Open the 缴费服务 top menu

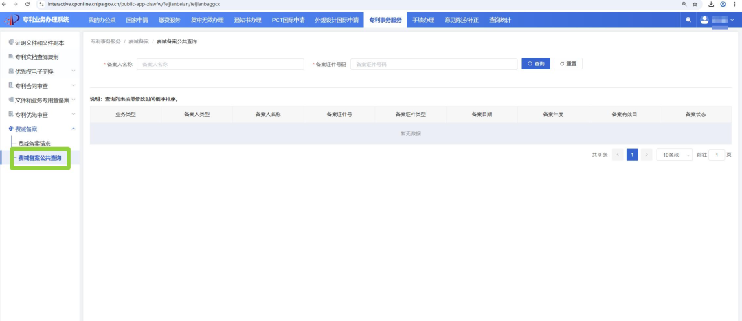tap(169, 21)
